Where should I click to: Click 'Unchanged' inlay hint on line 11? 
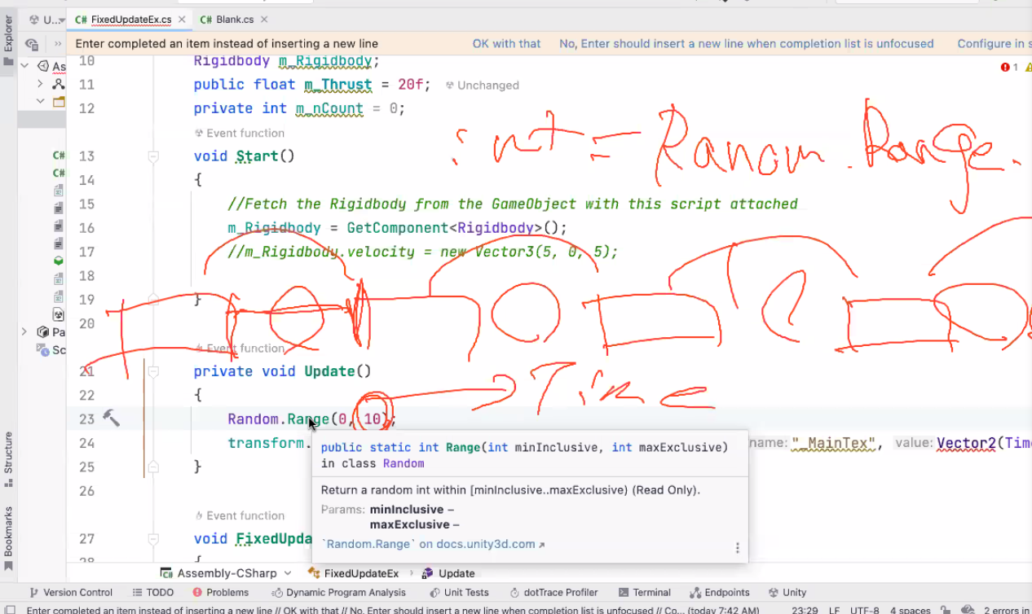[x=482, y=85]
